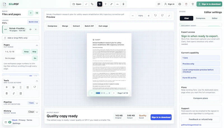
Task: Click the BitePDF logo icon
Action: pyautogui.click(x=4, y=4)
